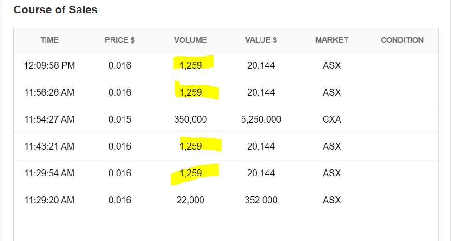This screenshot has width=451, height=241.
Task: Click the Course of Sales heading
Action: click(x=56, y=10)
